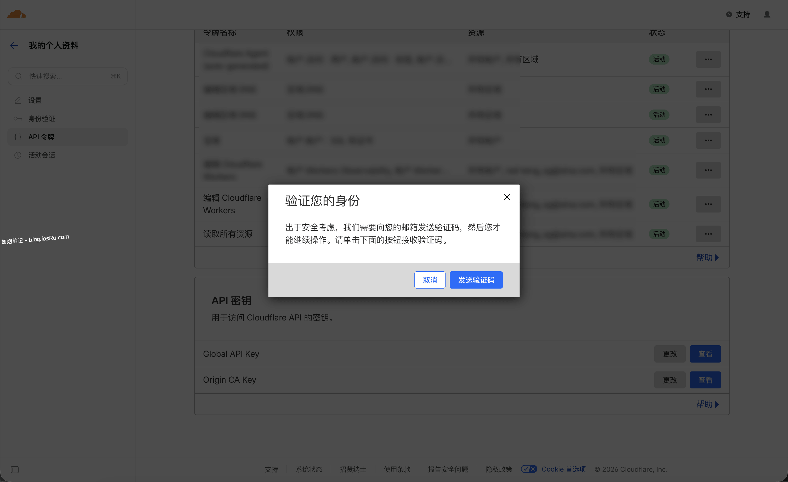Viewport: 788px width, 482px height.
Task: Click the question mark icon beside 支持
Action: point(729,14)
